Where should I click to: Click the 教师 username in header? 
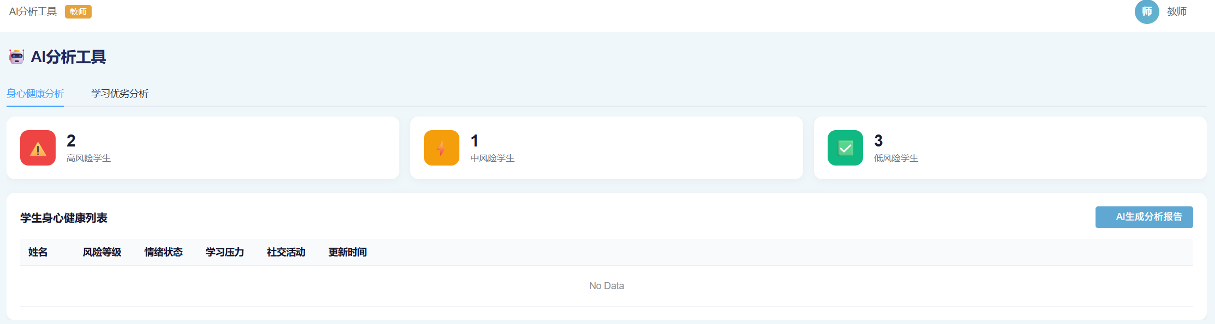click(1177, 11)
